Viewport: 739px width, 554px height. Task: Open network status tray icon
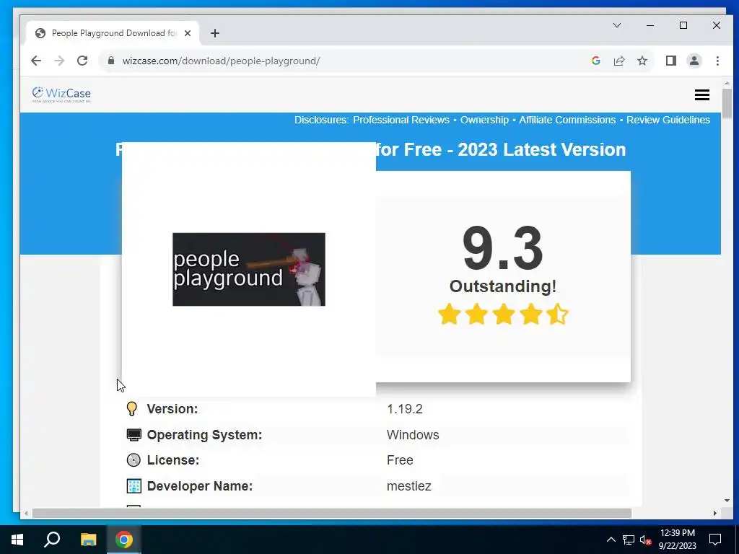coord(629,540)
